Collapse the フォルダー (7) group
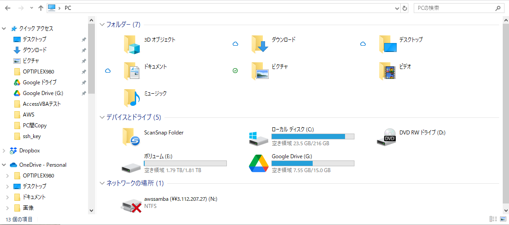509x225 pixels. coord(102,25)
